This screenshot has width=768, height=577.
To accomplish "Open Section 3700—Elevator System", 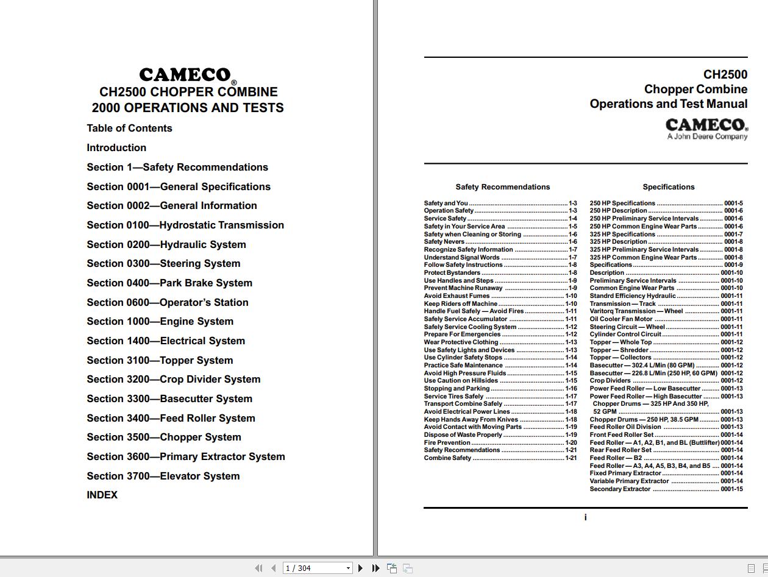I will [163, 476].
